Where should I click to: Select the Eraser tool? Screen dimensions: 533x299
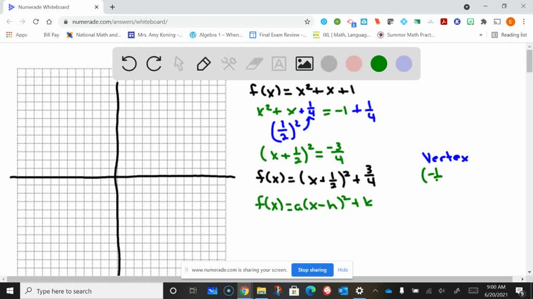(x=253, y=63)
